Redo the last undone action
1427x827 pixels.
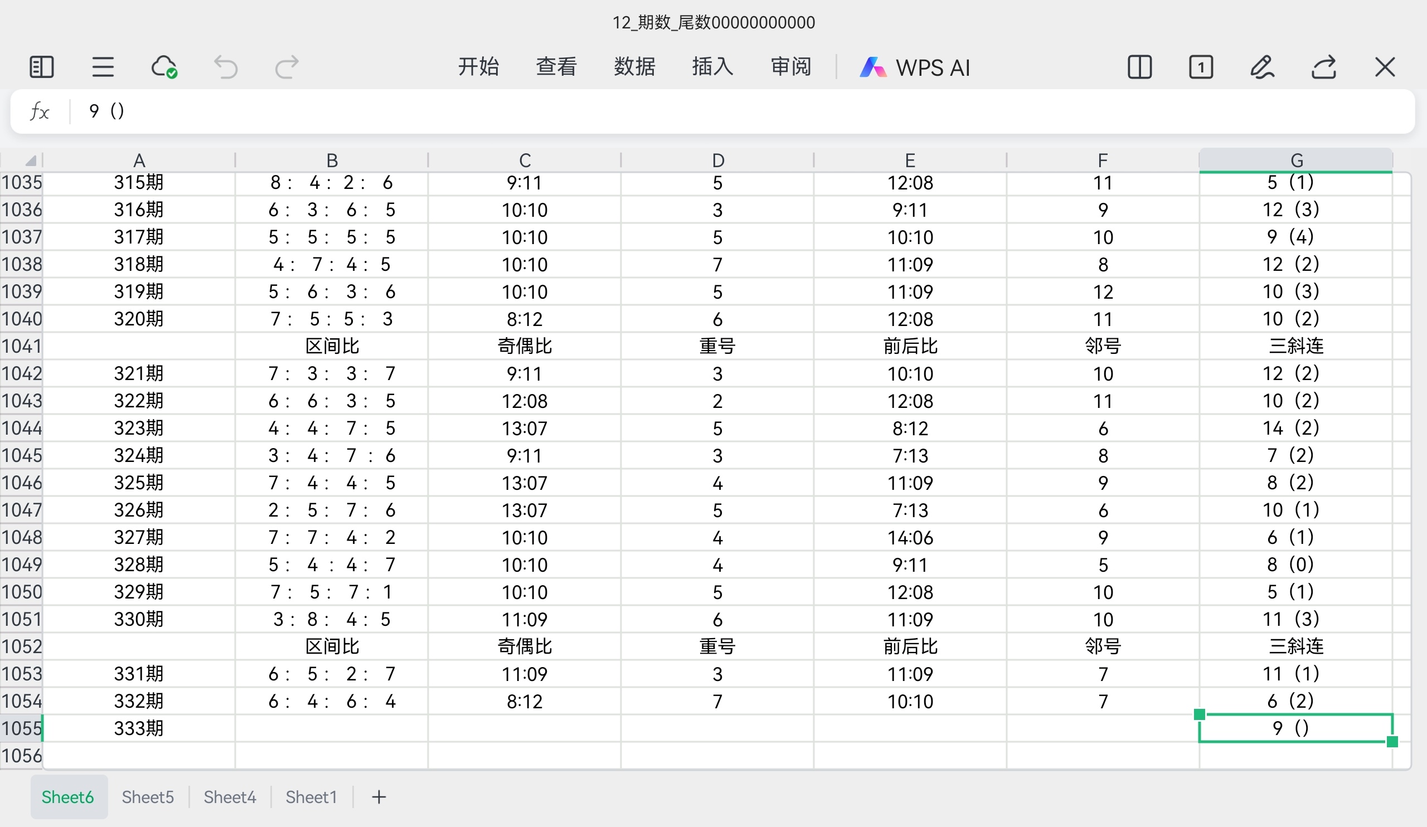[287, 67]
